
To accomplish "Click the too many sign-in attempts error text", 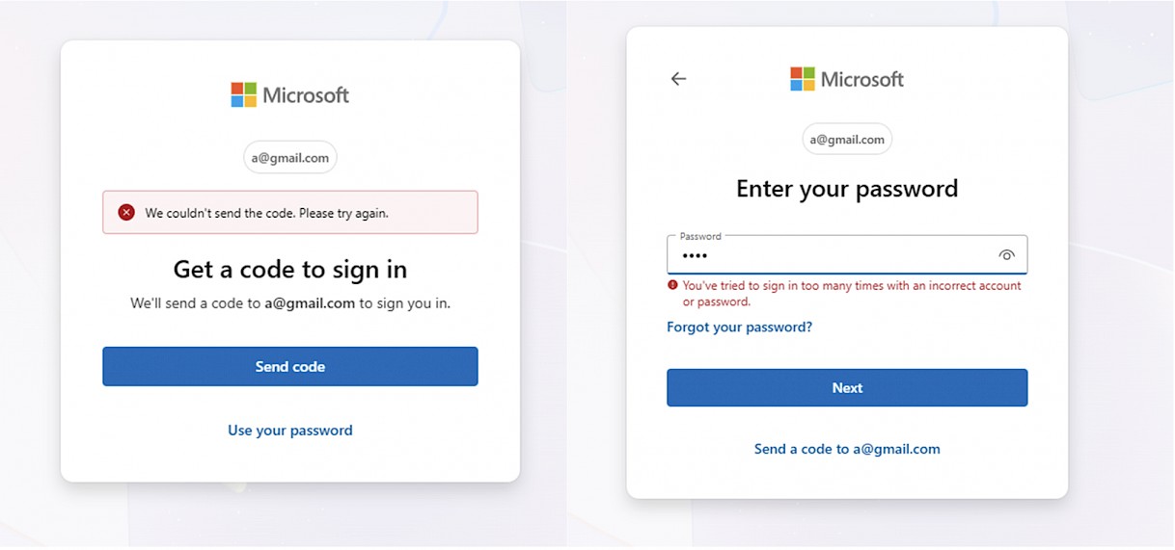I will click(x=851, y=293).
